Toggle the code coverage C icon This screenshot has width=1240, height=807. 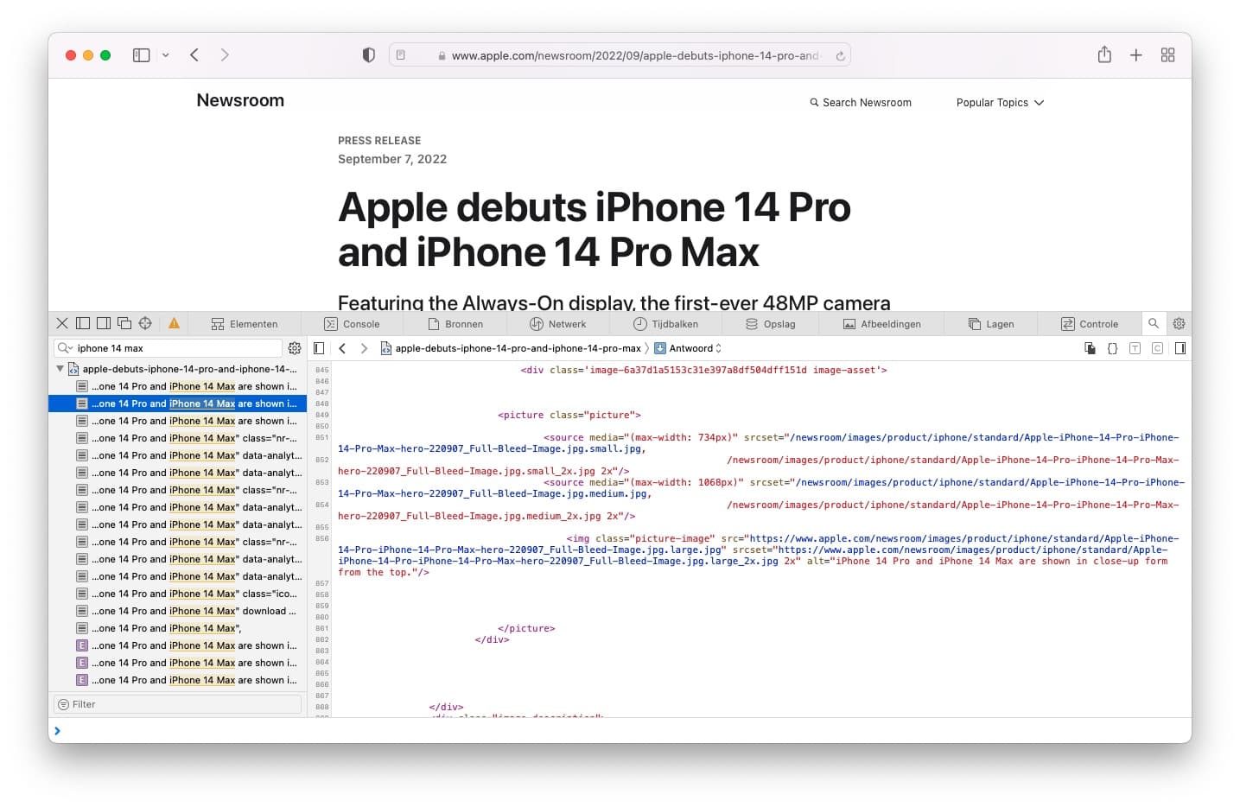(1157, 348)
